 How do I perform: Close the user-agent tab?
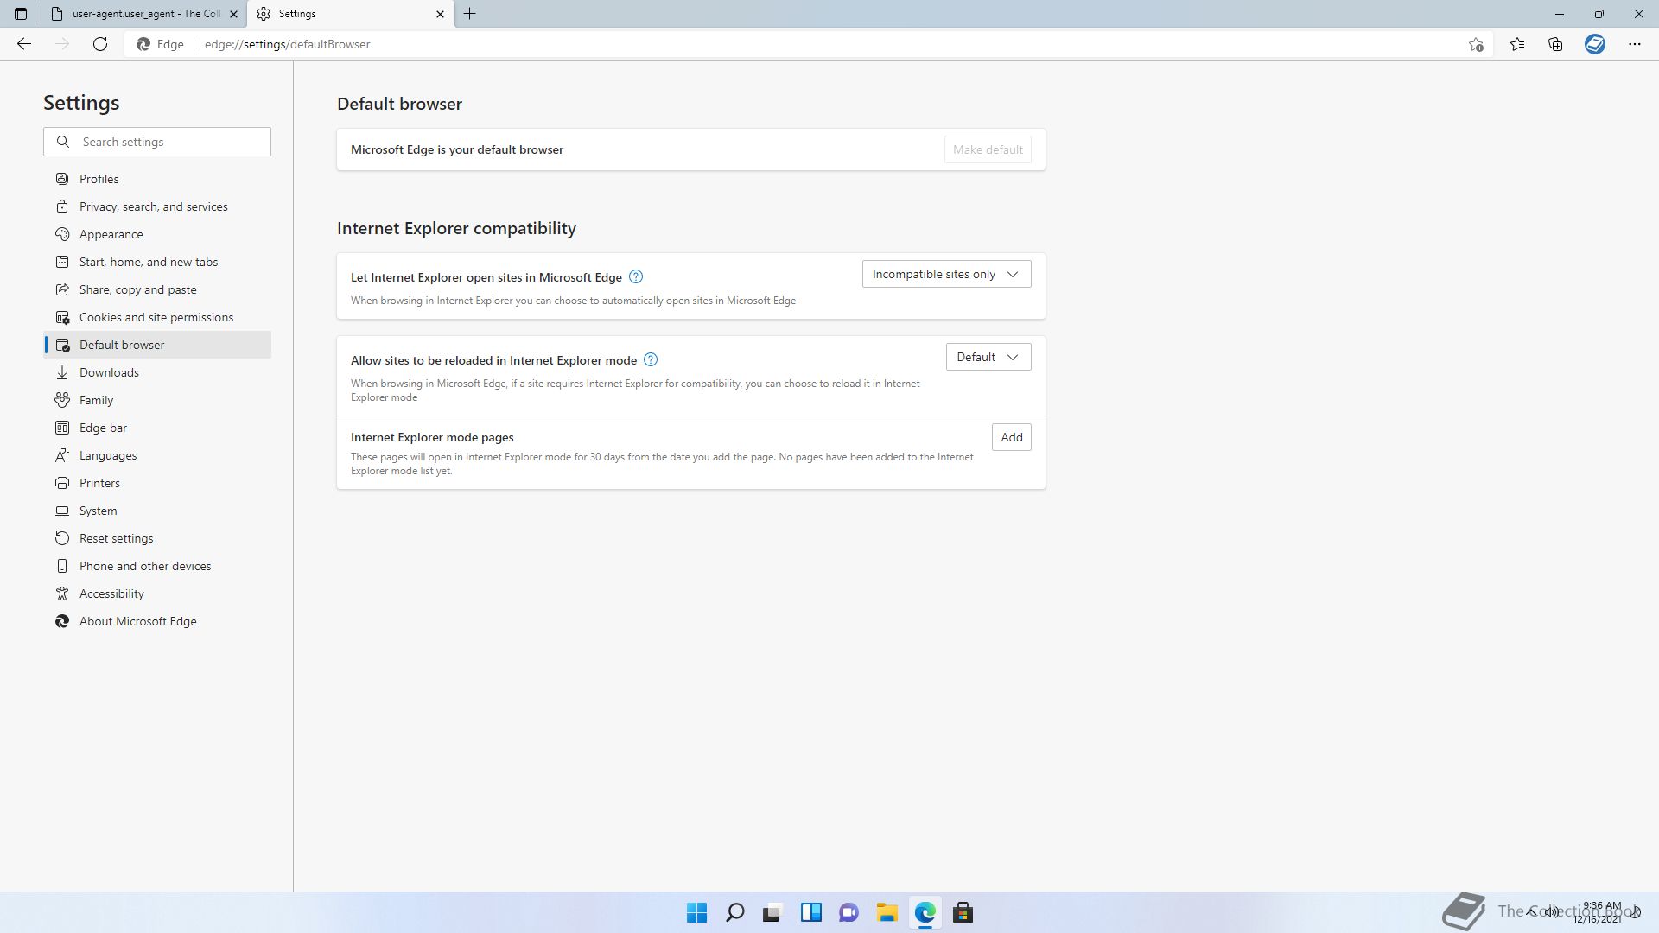[233, 14]
